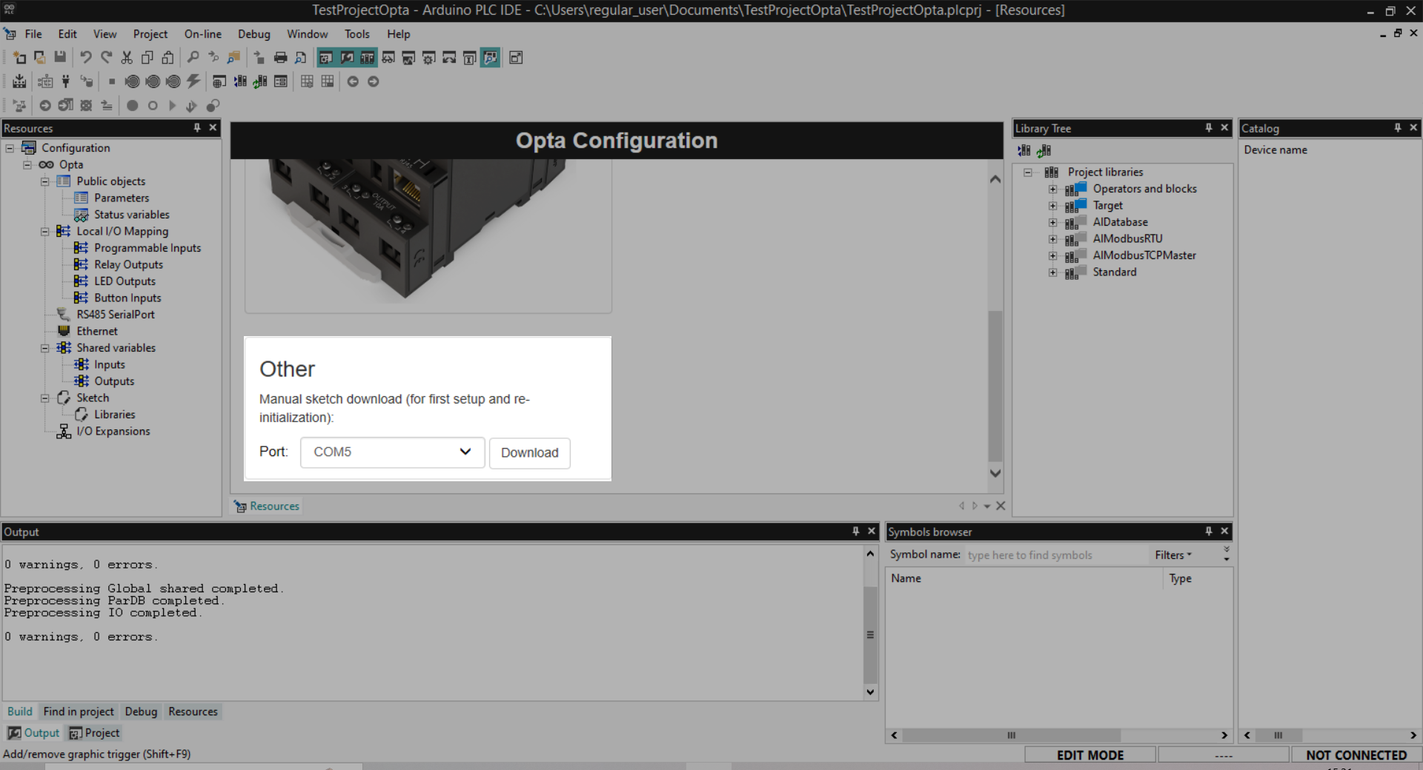The width and height of the screenshot is (1423, 770).
Task: Click the Find magnifier icon
Action: (x=193, y=57)
